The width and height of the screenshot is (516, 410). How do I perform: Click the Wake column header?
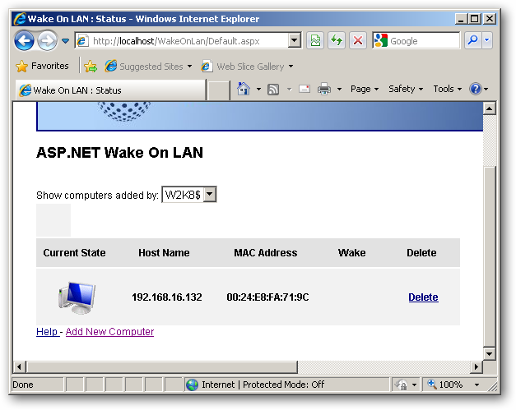tap(351, 252)
